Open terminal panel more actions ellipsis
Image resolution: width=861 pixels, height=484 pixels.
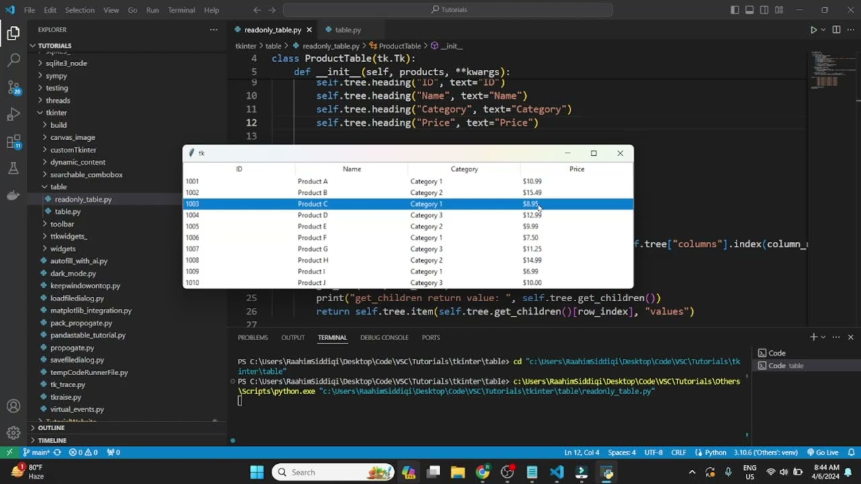click(836, 337)
